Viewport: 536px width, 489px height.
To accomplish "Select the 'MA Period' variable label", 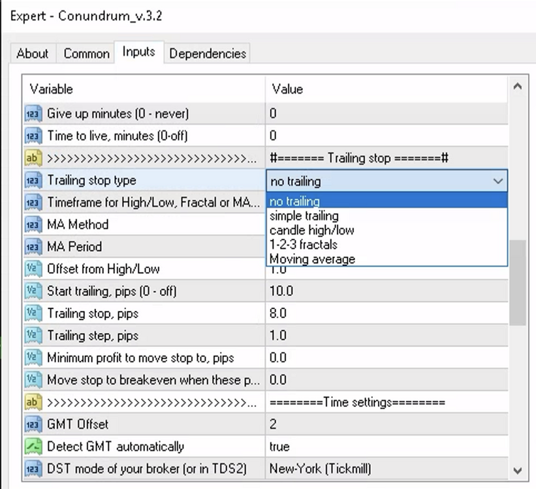I will 74,247.
